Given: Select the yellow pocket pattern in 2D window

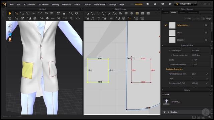Looking at the screenshot, I should click(x=98, y=70).
